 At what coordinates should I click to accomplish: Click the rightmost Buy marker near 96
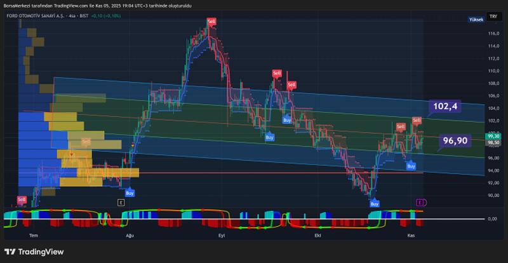click(411, 166)
